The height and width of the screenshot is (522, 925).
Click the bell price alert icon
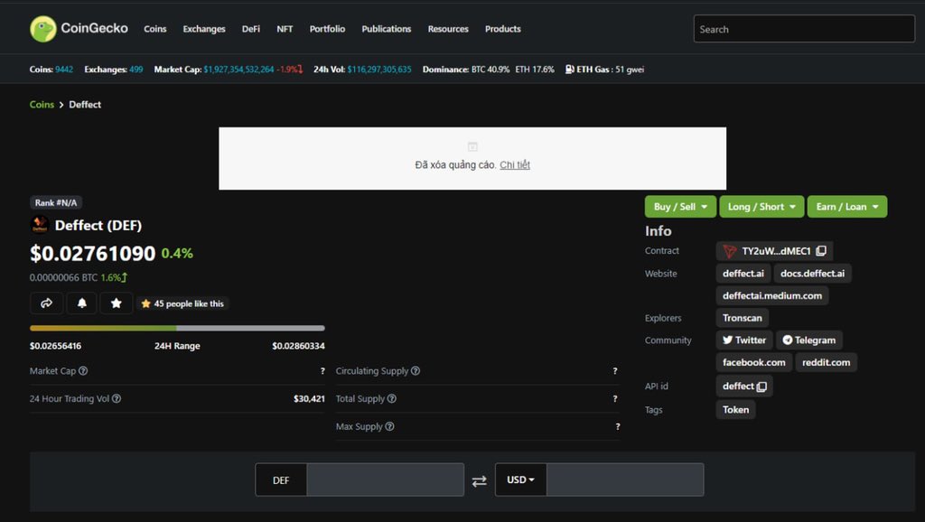coord(81,303)
